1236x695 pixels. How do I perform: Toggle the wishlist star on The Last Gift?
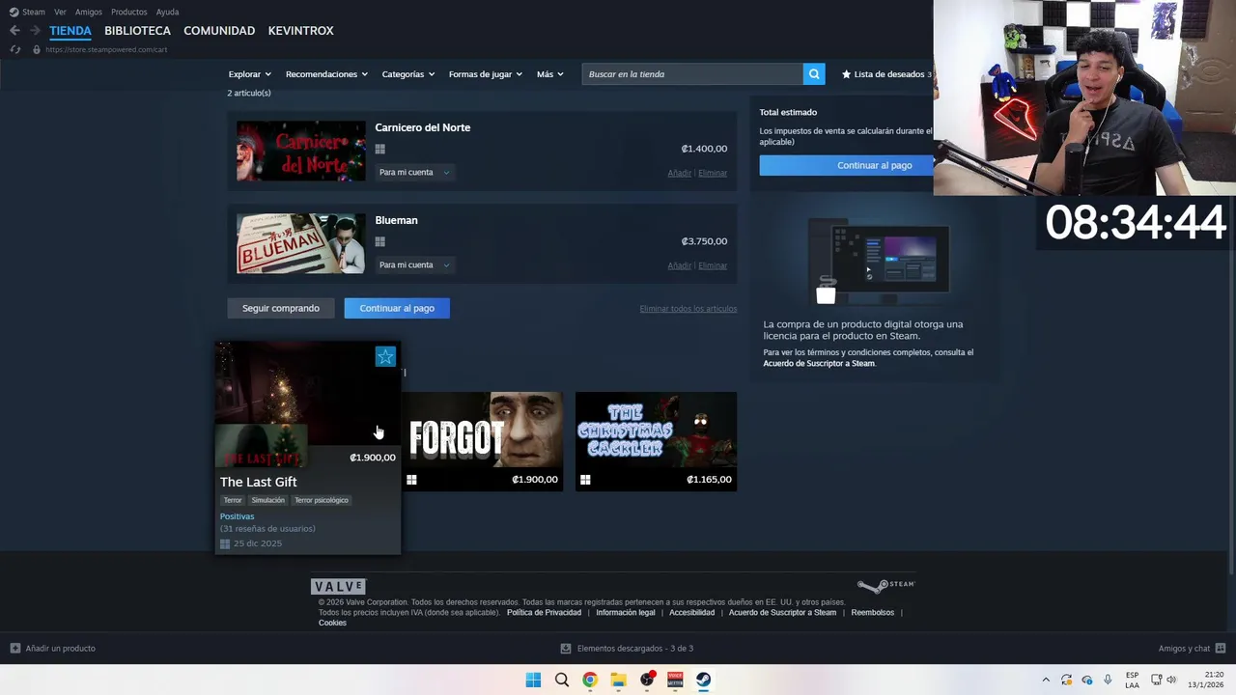(385, 357)
